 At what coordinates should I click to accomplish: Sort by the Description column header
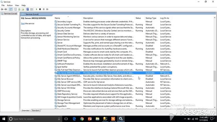pyautogui.click(x=88, y=18)
